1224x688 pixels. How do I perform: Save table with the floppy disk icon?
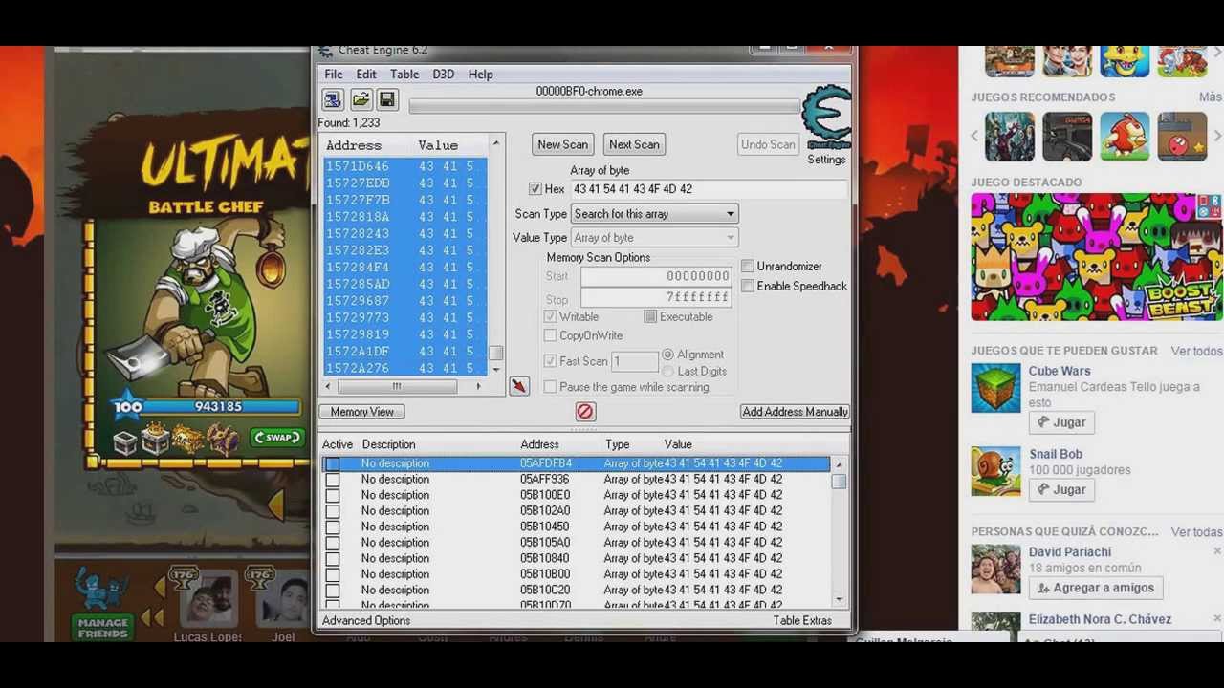[x=387, y=99]
